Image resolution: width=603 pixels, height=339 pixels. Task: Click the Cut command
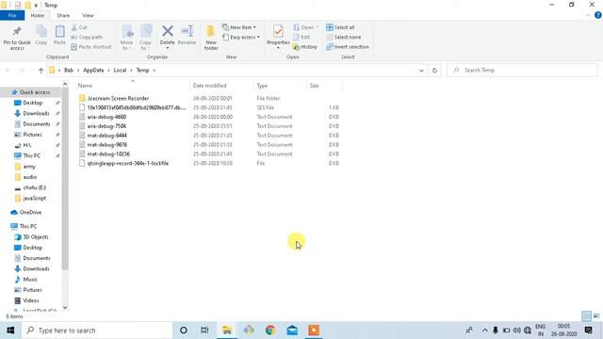pos(79,27)
